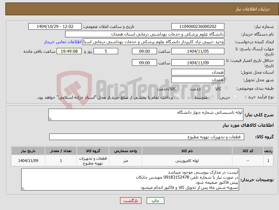This screenshot has height=210, width=279.
Task: Click the ساعت field showing 09:00
Action: [144, 51]
